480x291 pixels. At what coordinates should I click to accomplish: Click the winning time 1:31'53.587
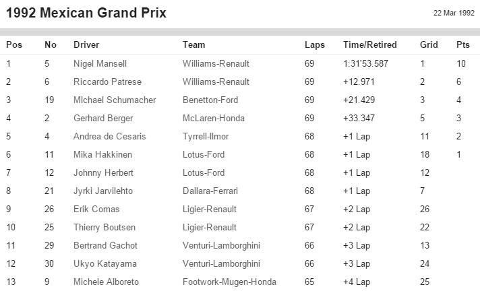[x=369, y=64]
